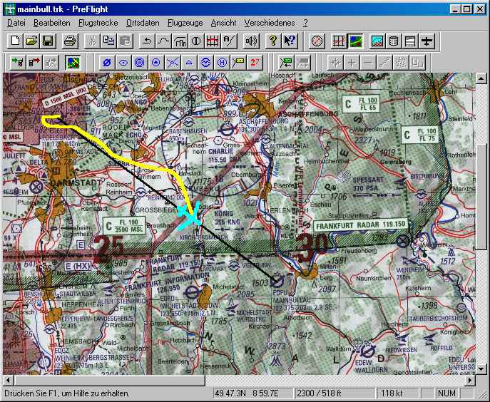Screen dimensions: 490x402
Task: Toggle the red 27 runway numbers icon
Action: click(x=255, y=63)
